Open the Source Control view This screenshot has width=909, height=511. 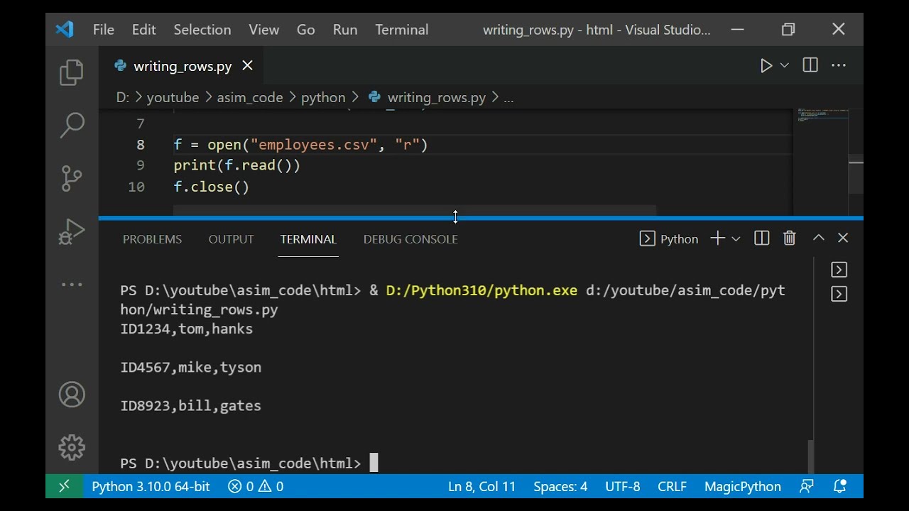tap(72, 178)
